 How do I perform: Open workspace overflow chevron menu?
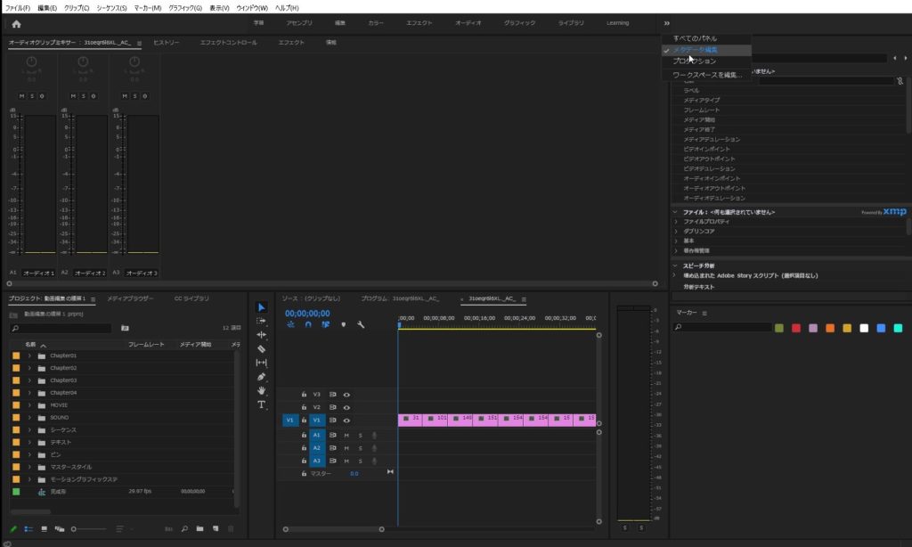(x=667, y=23)
